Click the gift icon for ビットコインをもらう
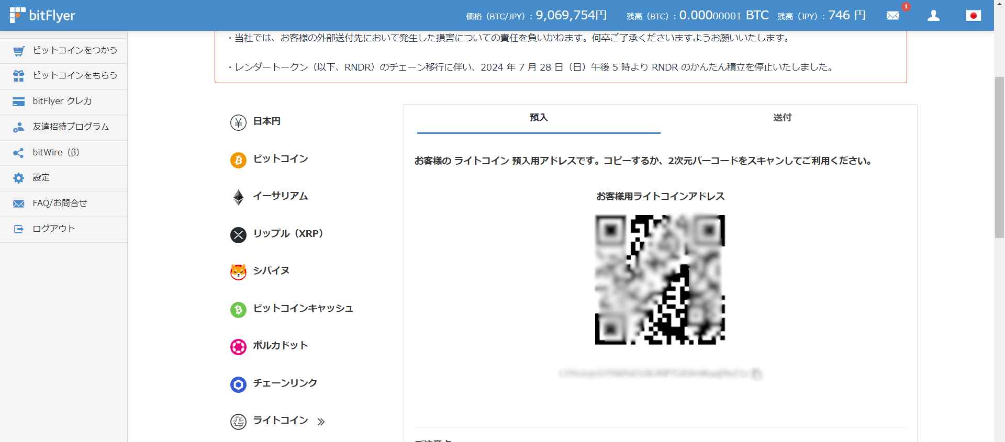Screen dimensions: 1005x442 19,76
